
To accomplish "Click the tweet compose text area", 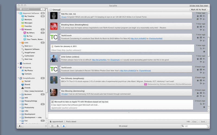I will (129, 116).
